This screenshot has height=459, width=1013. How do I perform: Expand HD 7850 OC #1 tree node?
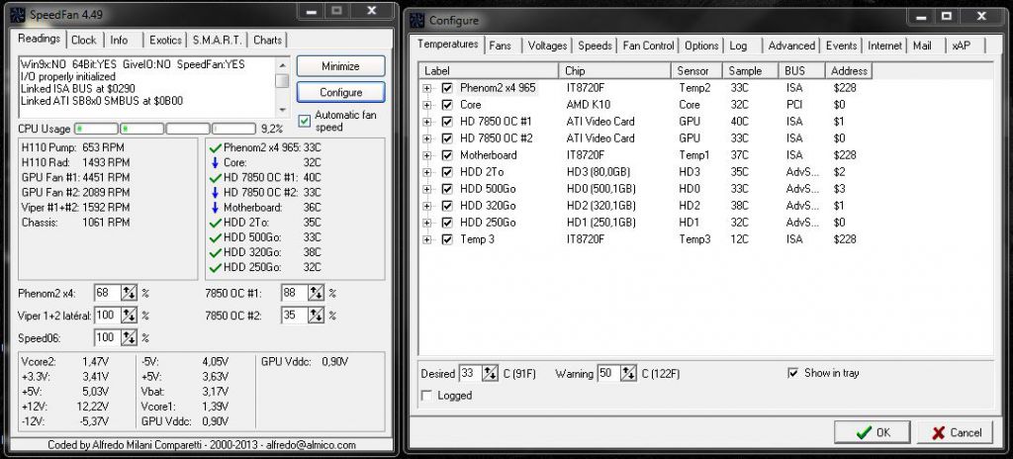(x=427, y=122)
